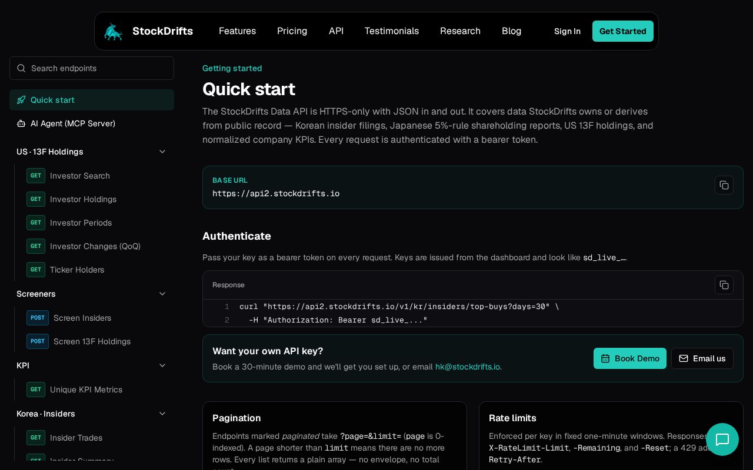753x470 pixels.
Task: Click the GET badge next to Investor Search
Action: (x=36, y=176)
